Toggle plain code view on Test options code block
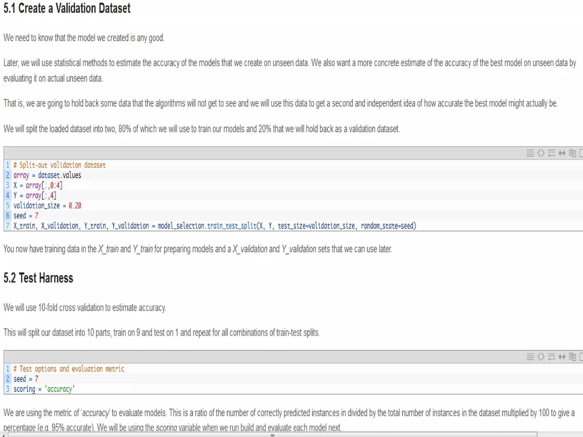 541,357
